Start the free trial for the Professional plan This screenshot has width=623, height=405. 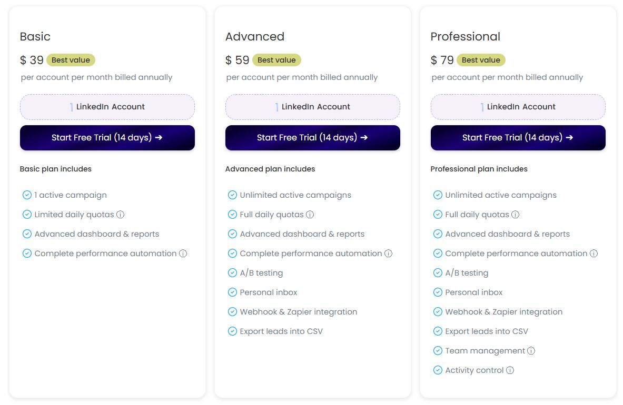pos(518,138)
